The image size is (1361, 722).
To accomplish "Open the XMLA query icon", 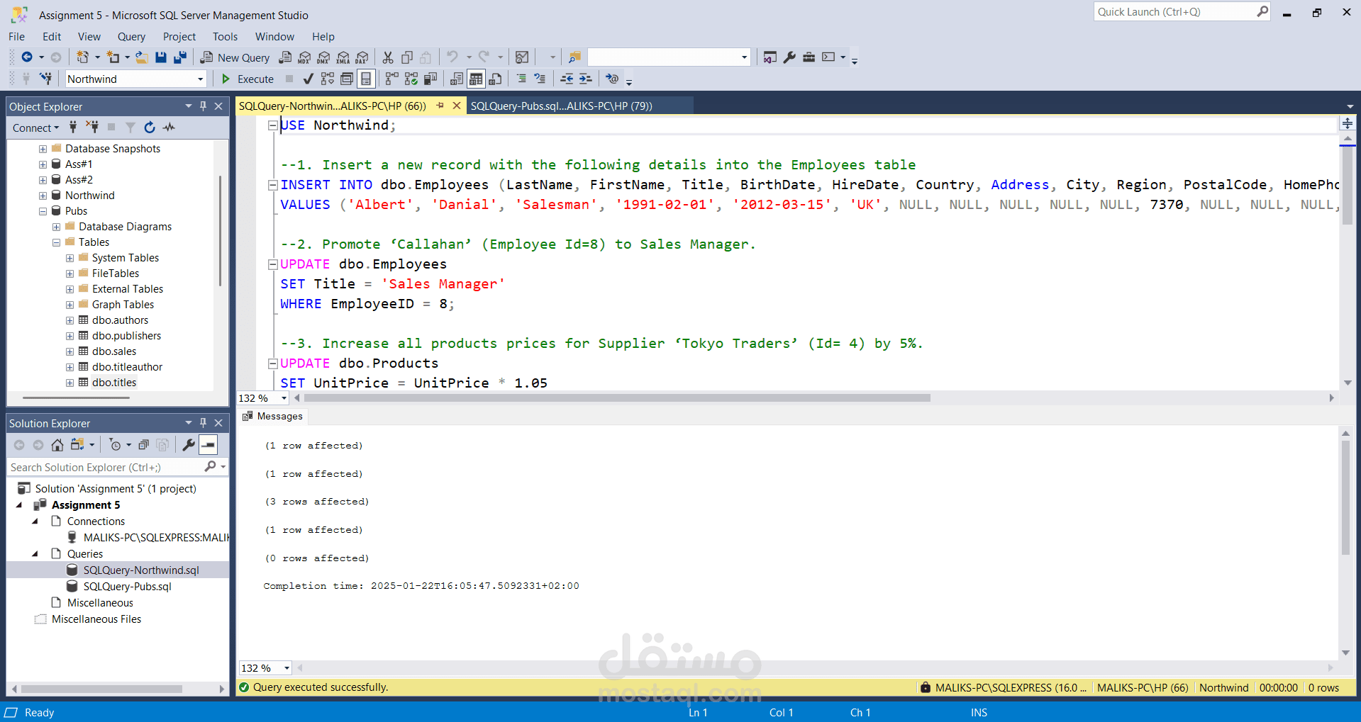I will click(343, 57).
